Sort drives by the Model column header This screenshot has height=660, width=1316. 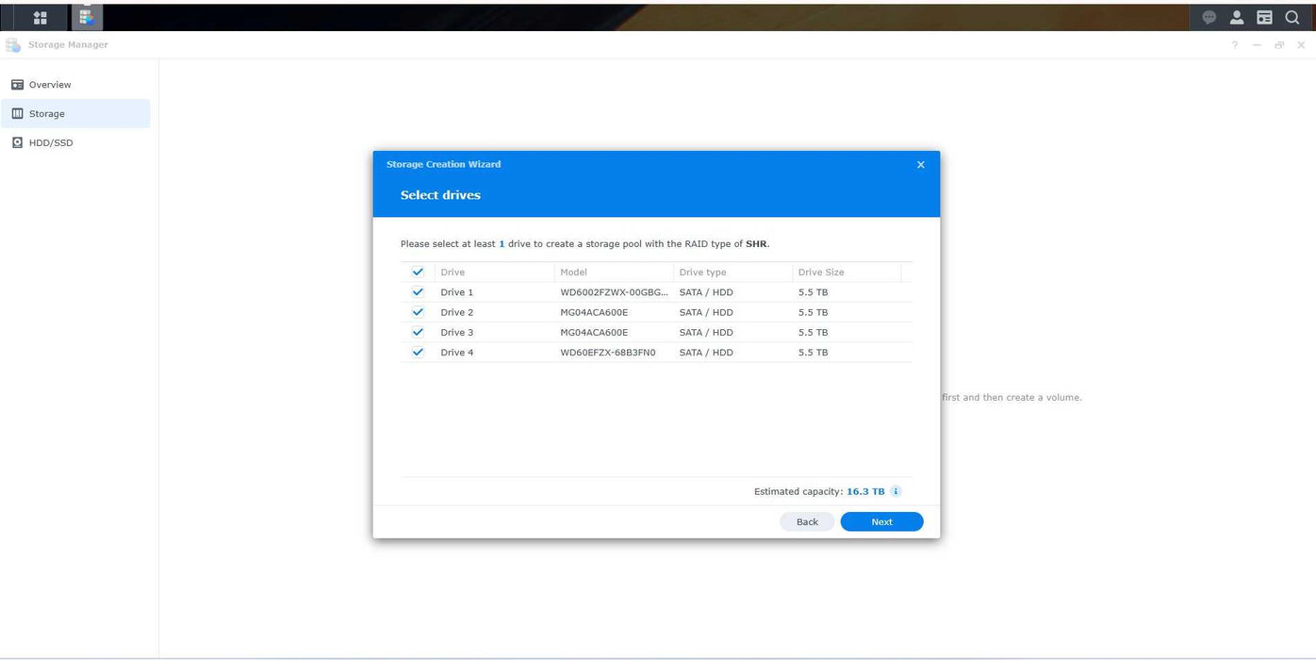pyautogui.click(x=573, y=272)
